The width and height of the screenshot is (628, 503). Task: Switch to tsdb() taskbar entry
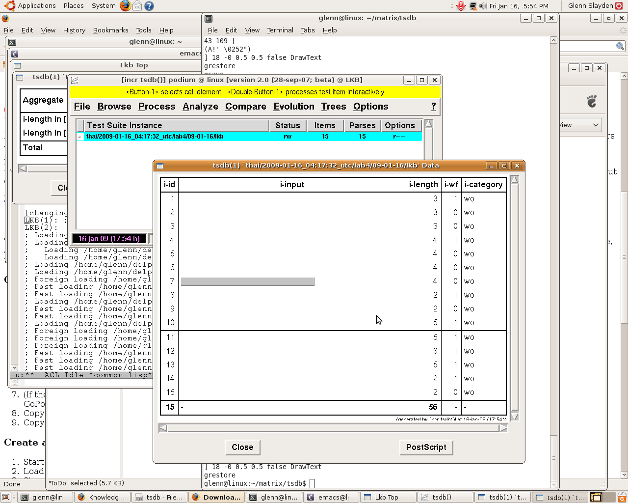pos(445,497)
